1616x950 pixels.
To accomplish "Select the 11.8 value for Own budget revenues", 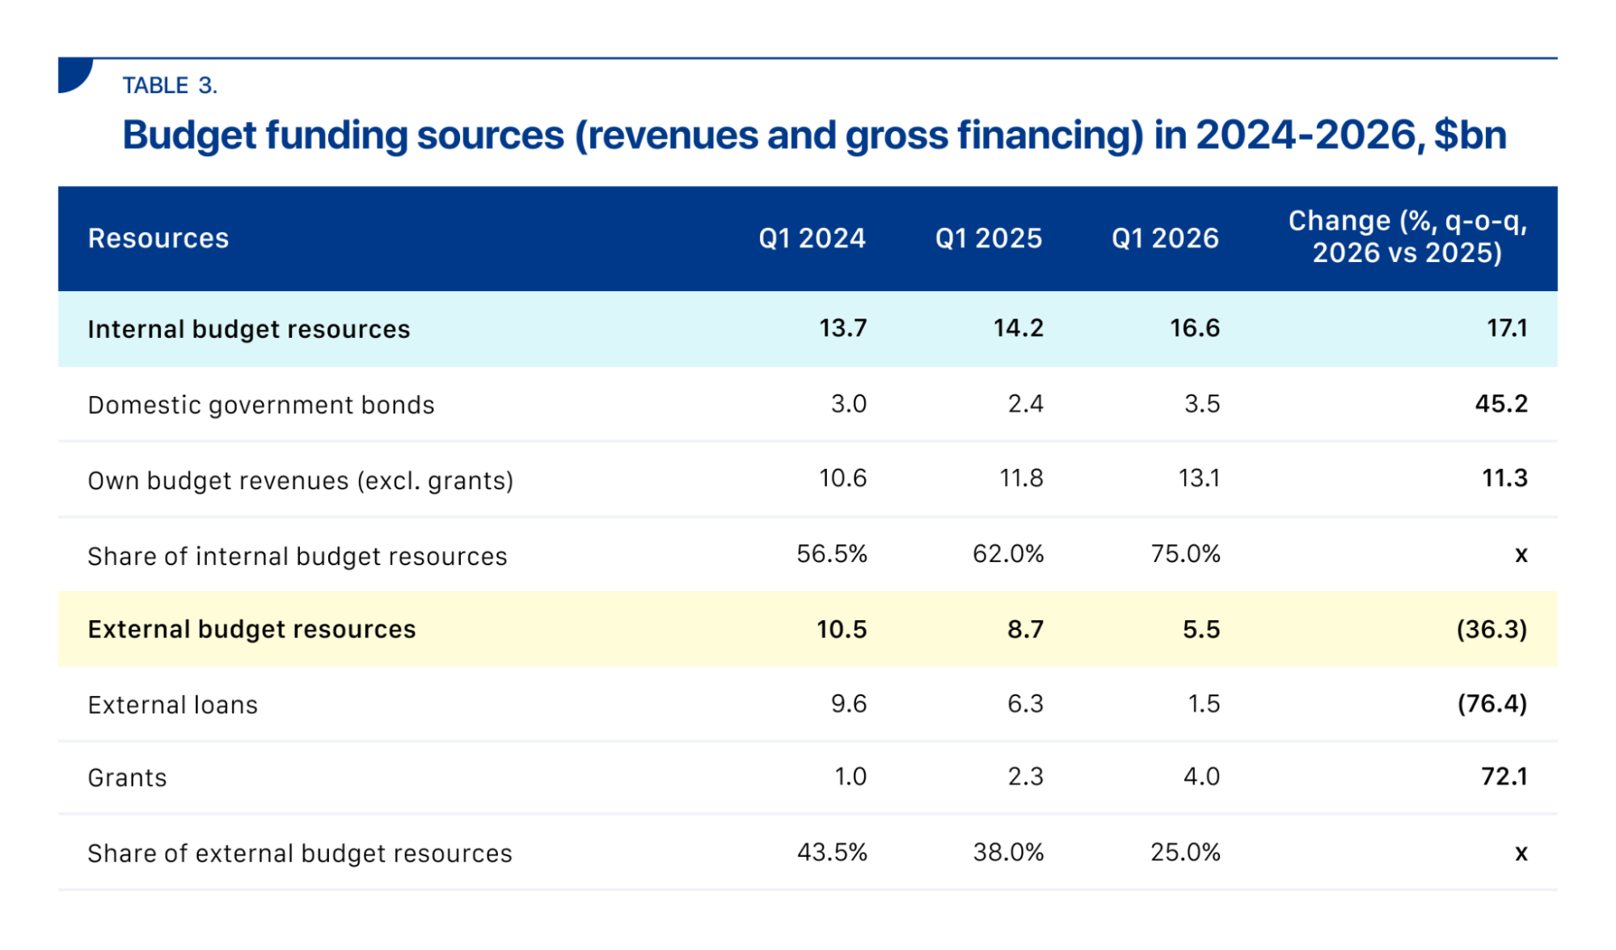I will [x=1022, y=479].
